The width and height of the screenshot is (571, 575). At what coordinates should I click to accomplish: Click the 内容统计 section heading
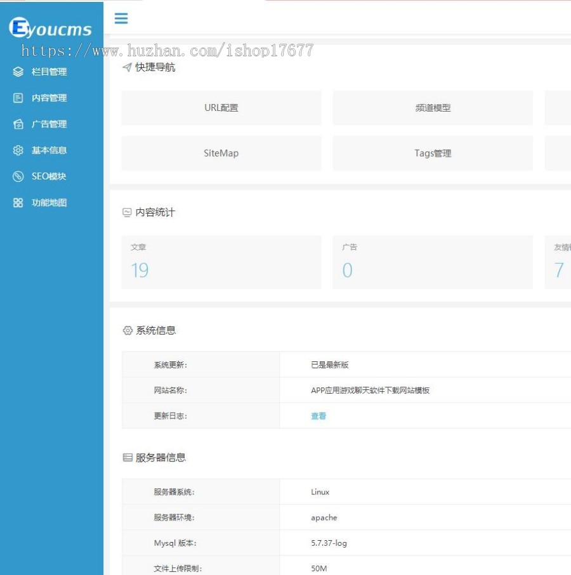[155, 212]
